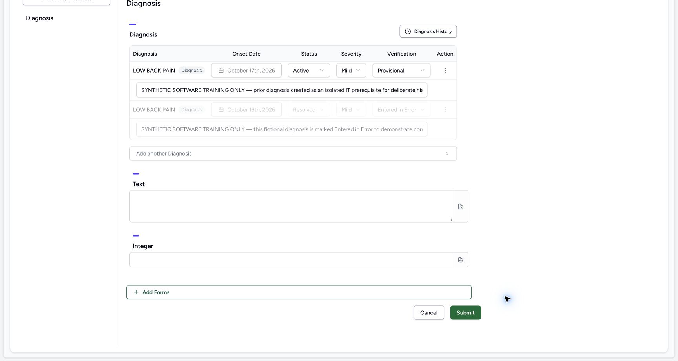Focus the Integer input field
This screenshot has width=678, height=361.
[291, 260]
